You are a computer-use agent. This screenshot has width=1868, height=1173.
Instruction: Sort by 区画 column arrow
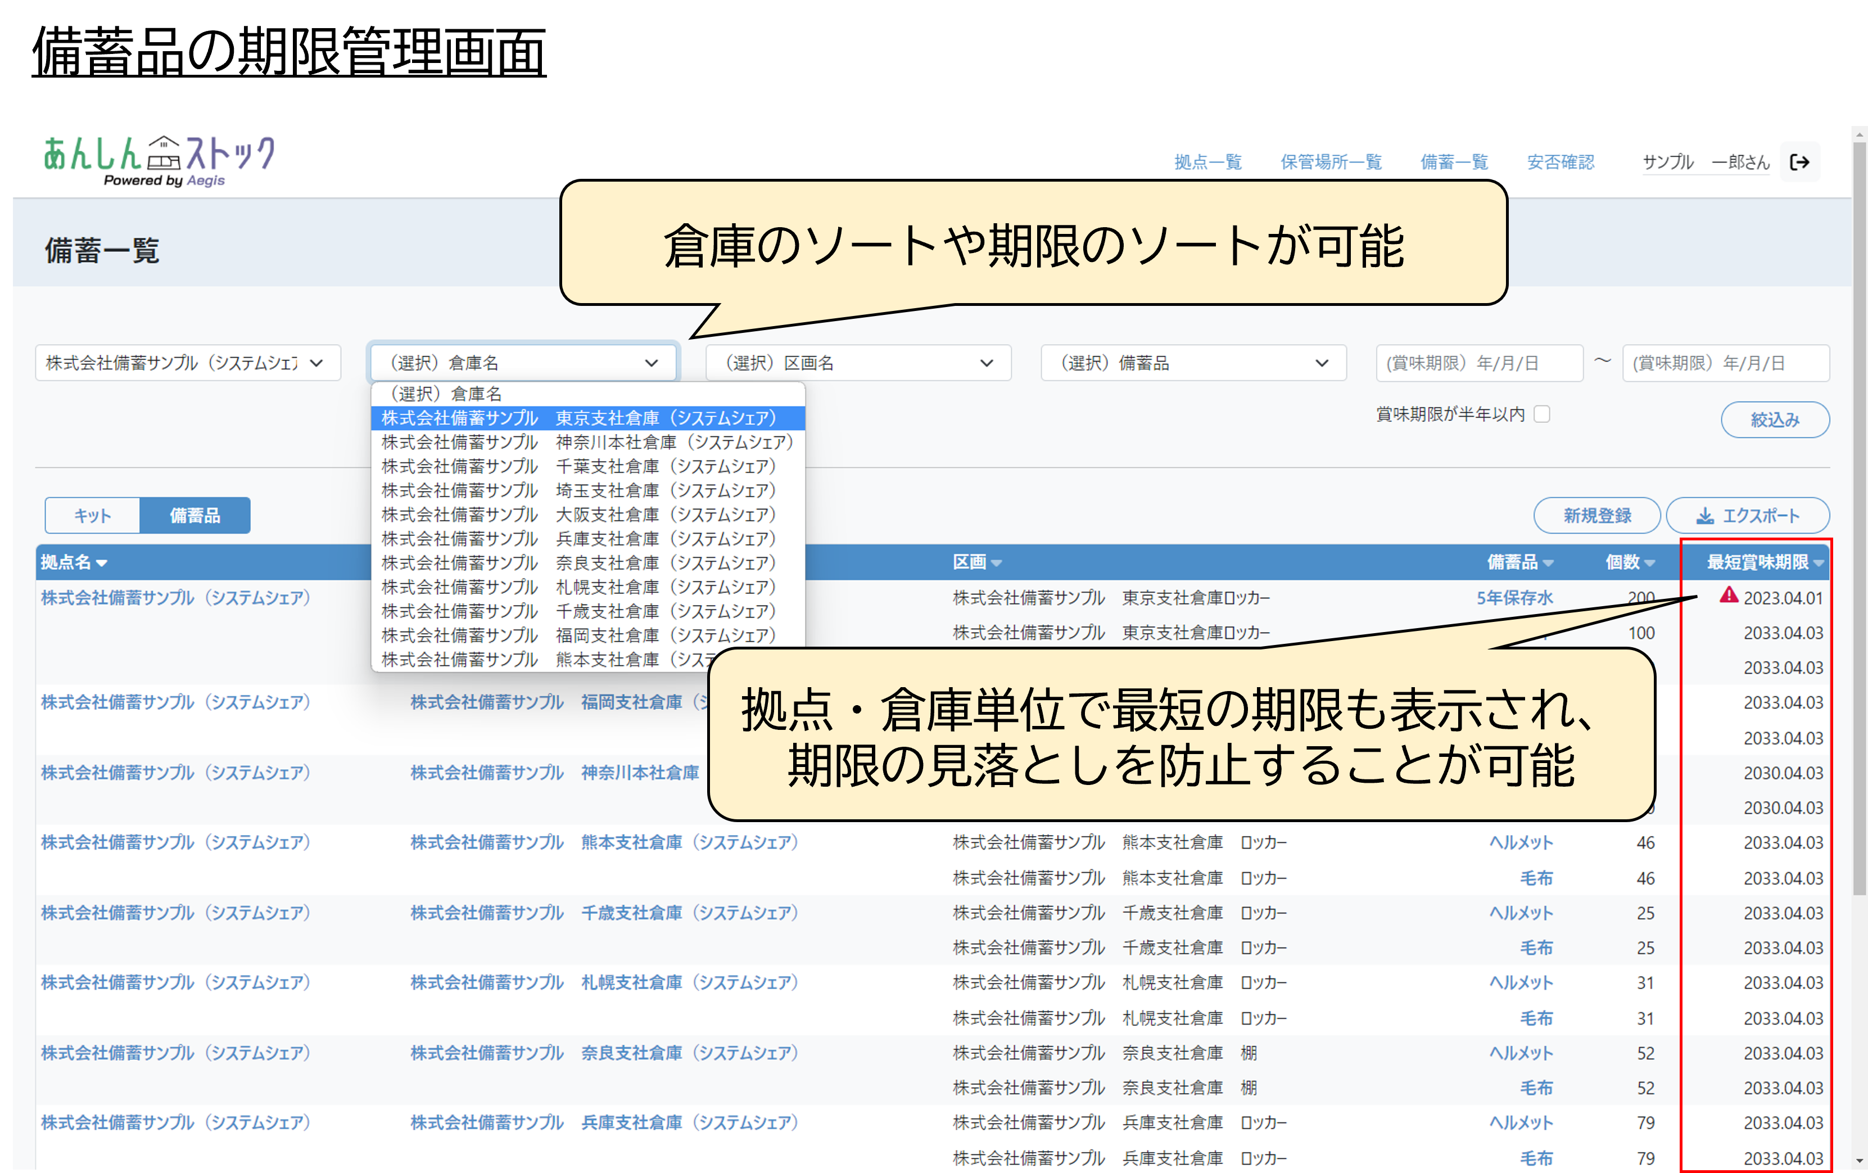pyautogui.click(x=997, y=563)
